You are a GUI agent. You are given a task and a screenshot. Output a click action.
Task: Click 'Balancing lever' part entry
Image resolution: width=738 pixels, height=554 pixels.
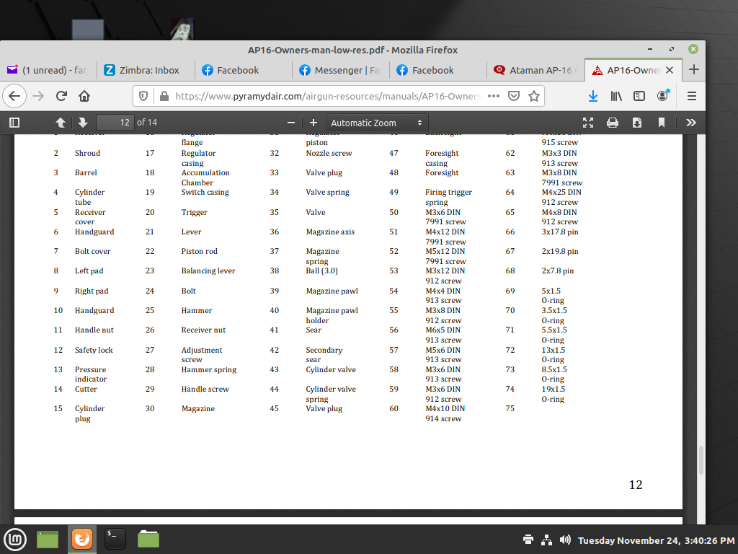coord(208,271)
